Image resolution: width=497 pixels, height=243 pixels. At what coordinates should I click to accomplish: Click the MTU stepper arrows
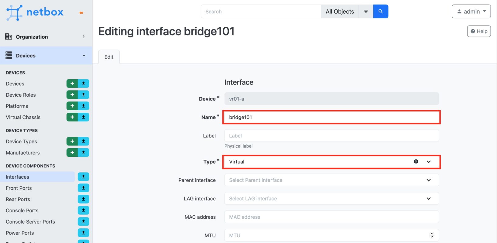(x=432, y=235)
